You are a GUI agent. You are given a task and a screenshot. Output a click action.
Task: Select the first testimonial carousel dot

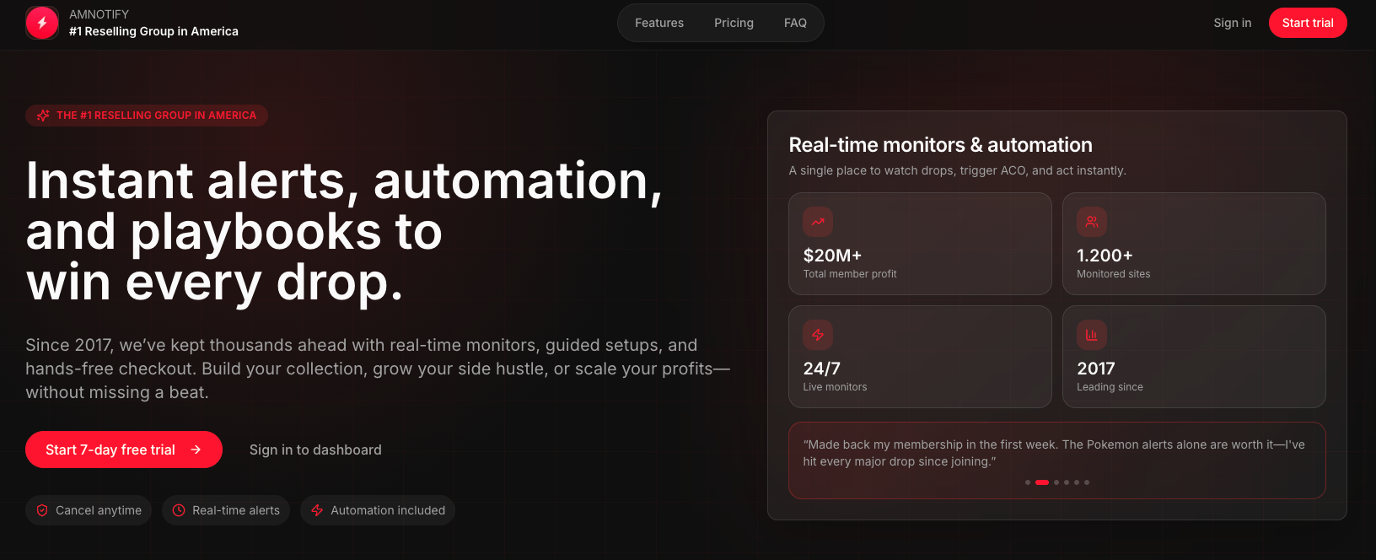pos(1028,482)
